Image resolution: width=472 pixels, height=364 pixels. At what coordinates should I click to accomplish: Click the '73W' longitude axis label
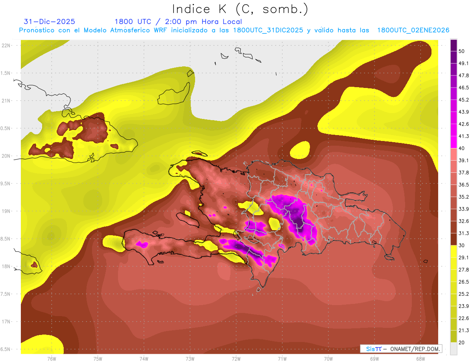coord(190,359)
